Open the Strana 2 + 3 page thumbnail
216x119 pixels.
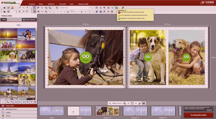click(107, 111)
